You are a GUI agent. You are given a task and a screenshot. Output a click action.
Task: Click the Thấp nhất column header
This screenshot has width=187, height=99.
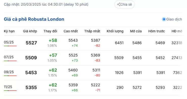pos(92,31)
